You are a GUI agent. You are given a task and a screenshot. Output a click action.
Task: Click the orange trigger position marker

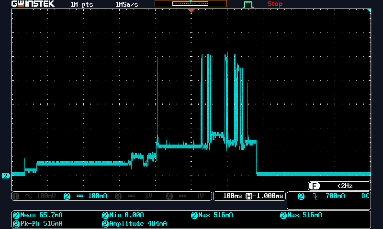click(191, 10)
